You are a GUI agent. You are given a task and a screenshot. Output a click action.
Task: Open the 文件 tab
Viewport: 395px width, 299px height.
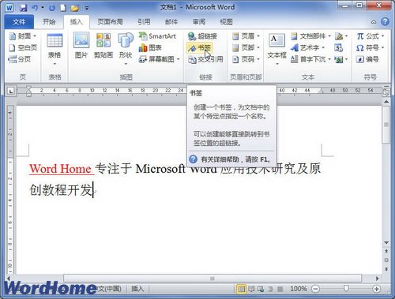[19, 22]
